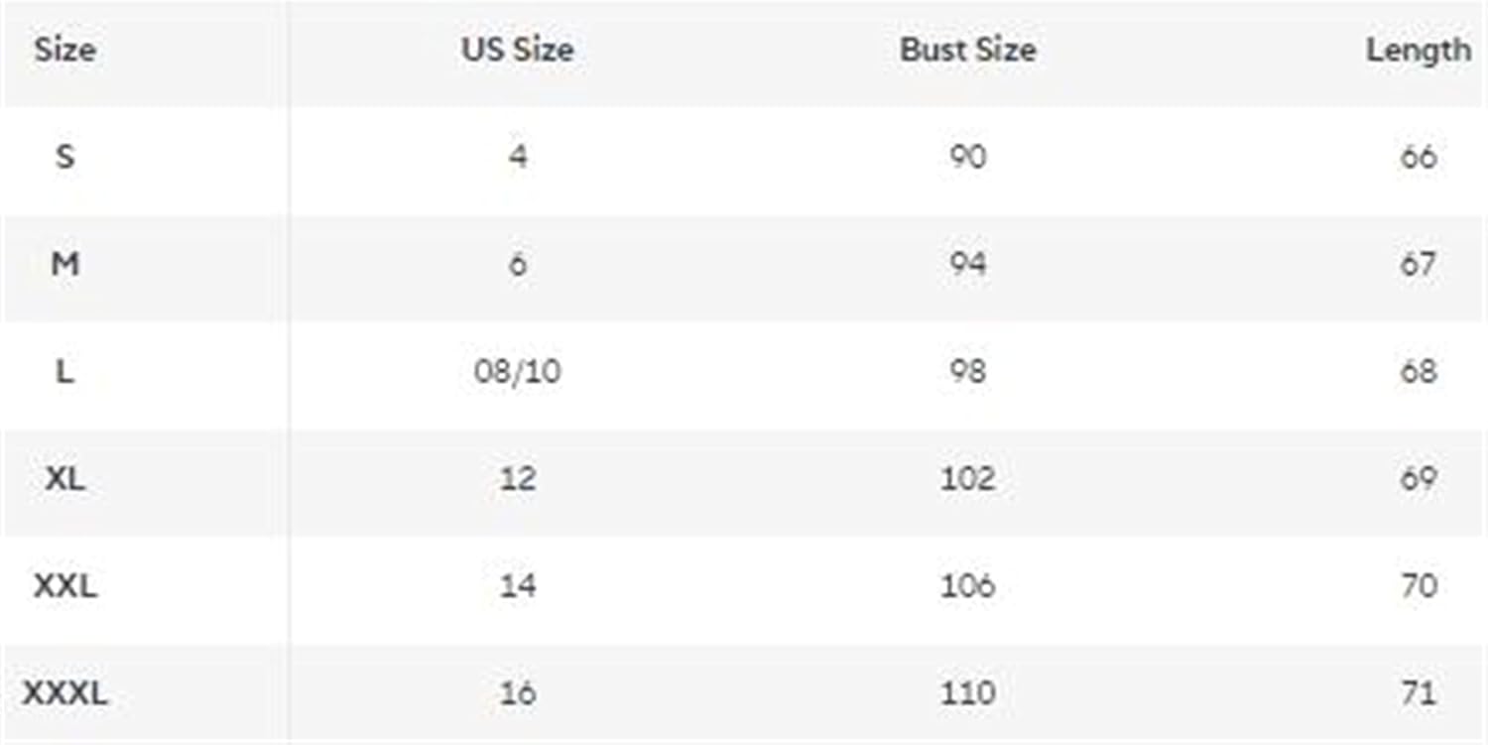Click bust size value 110
Image resolution: width=1488 pixels, height=745 pixels.
click(967, 692)
